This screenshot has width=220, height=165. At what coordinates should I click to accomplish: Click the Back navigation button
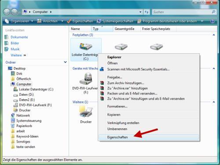[7, 12]
